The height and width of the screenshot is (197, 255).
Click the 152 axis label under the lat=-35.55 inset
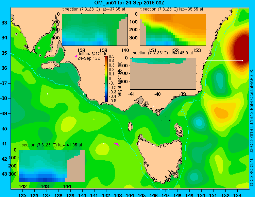click(175, 50)
